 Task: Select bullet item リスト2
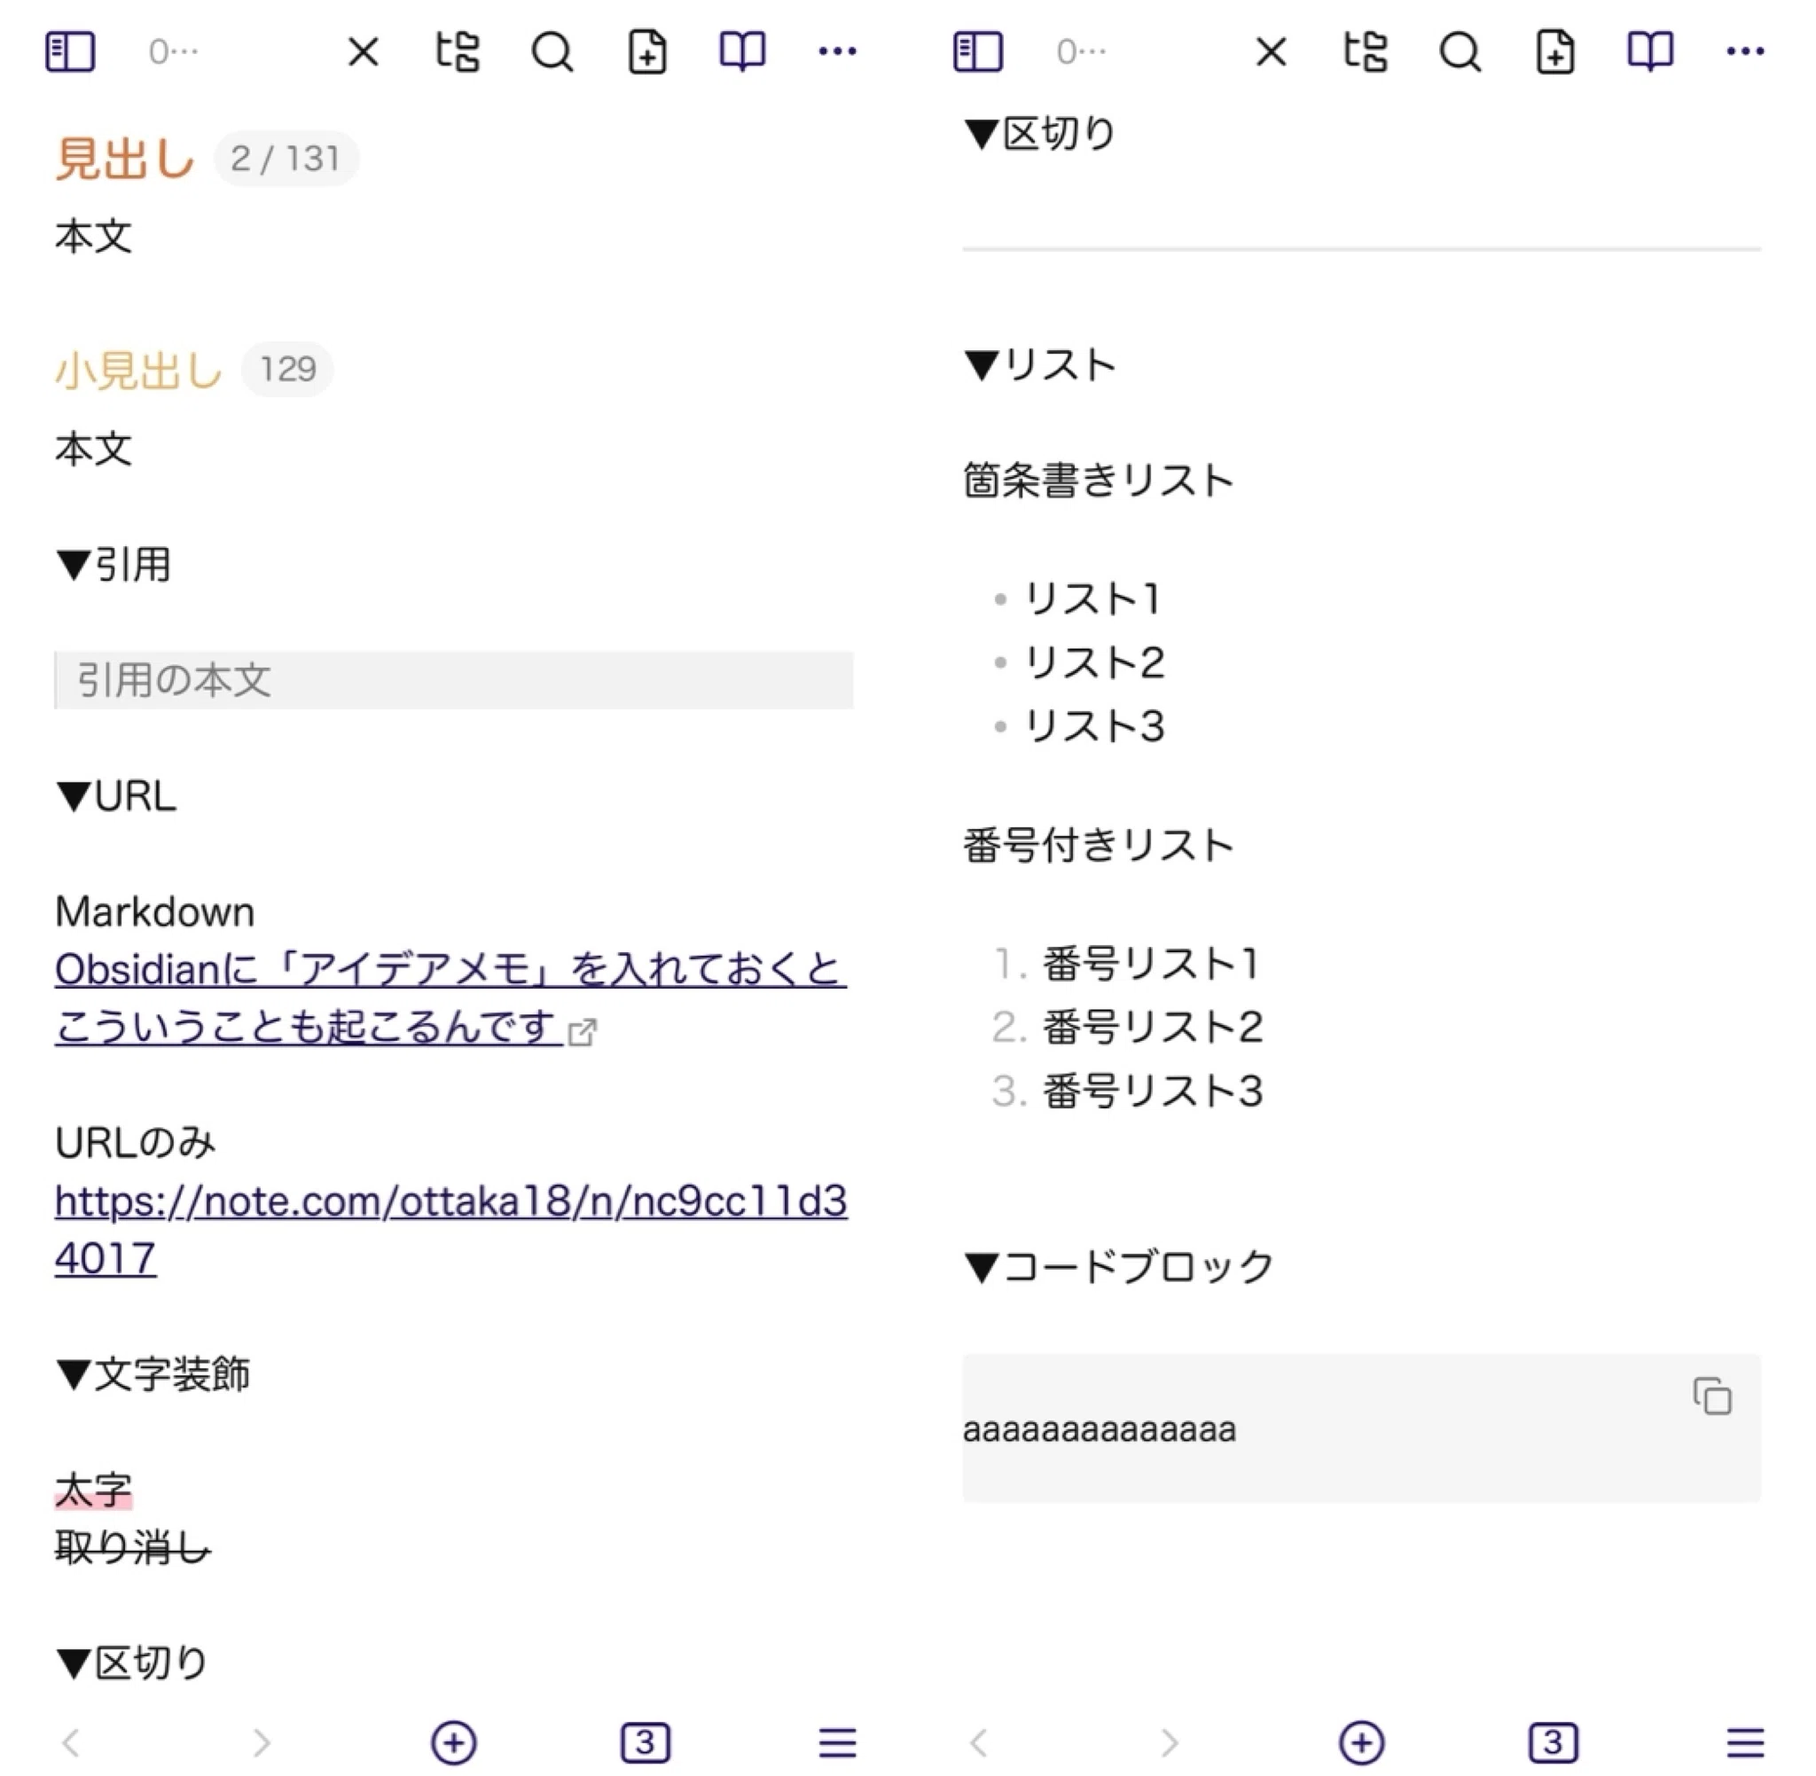[1095, 662]
